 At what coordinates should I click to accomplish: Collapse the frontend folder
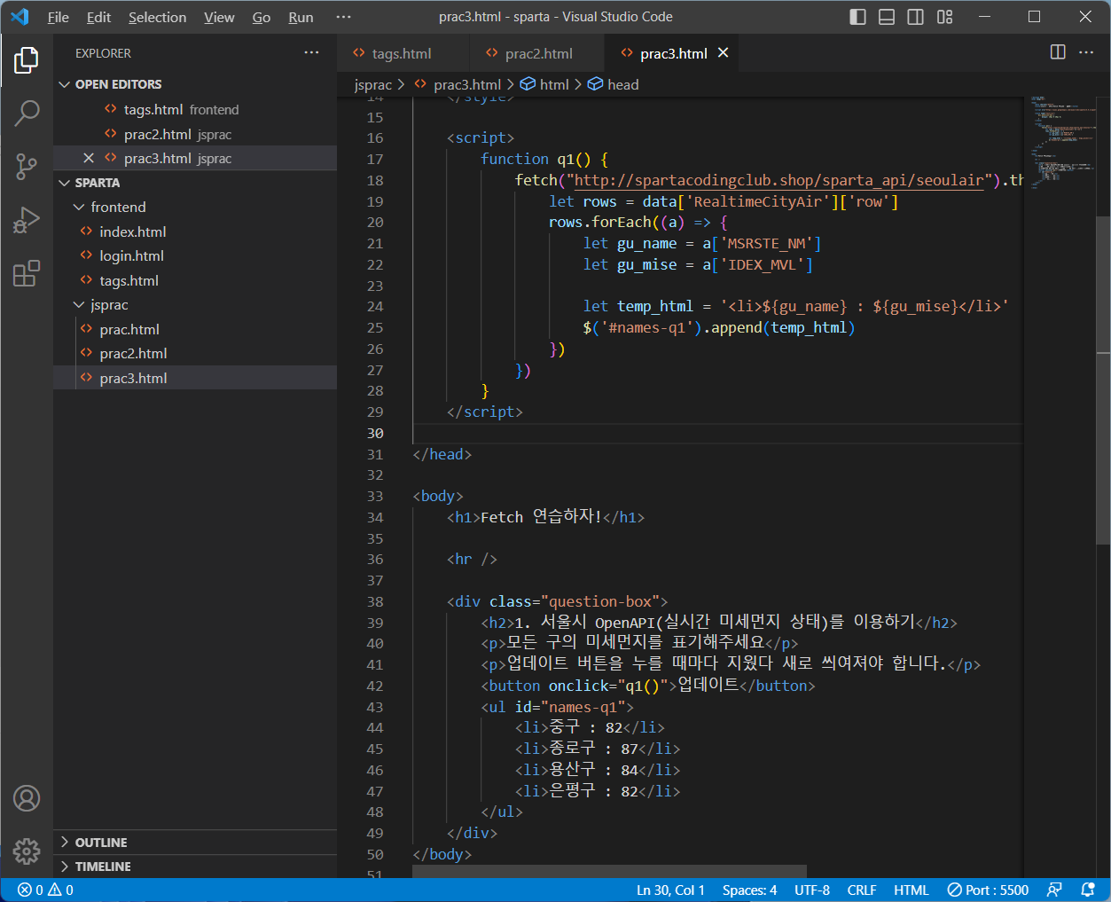(x=196, y=207)
